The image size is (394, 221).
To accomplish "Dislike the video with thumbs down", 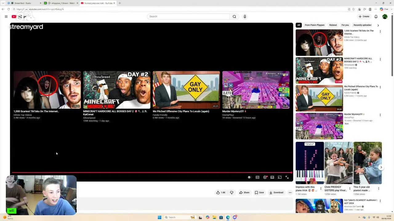I will pos(232,192).
